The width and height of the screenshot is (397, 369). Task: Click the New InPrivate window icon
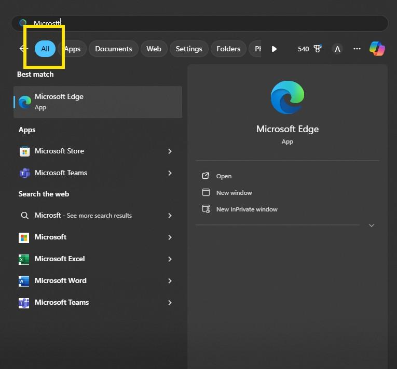[206, 209]
